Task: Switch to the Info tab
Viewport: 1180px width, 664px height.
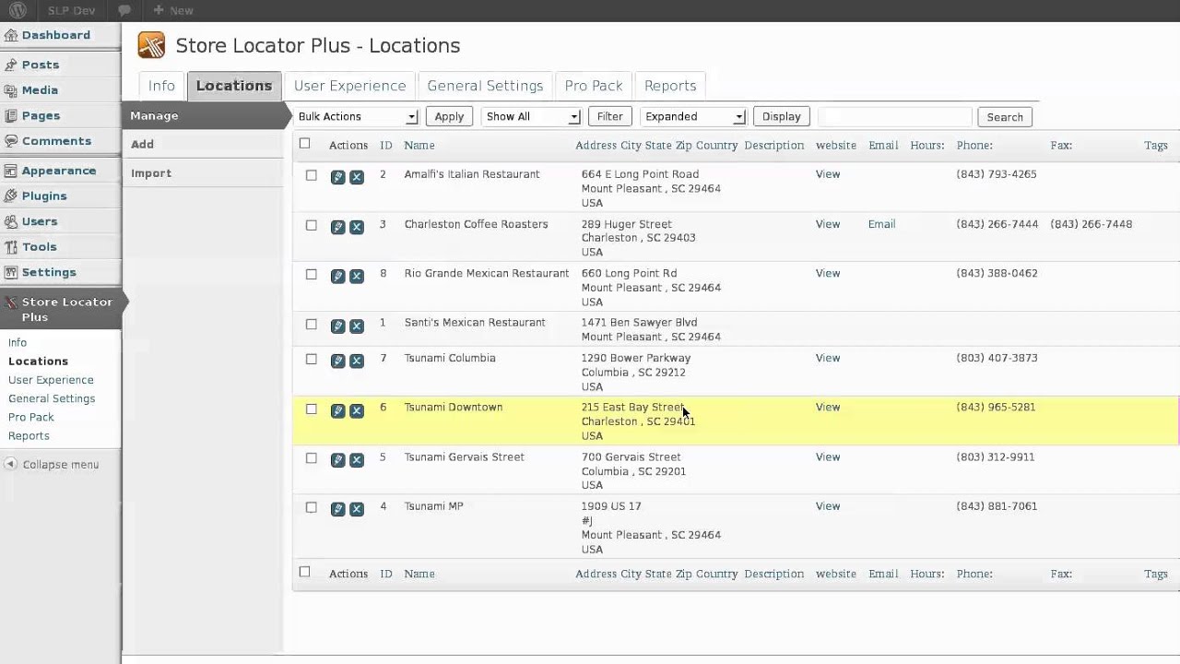Action: 161,86
